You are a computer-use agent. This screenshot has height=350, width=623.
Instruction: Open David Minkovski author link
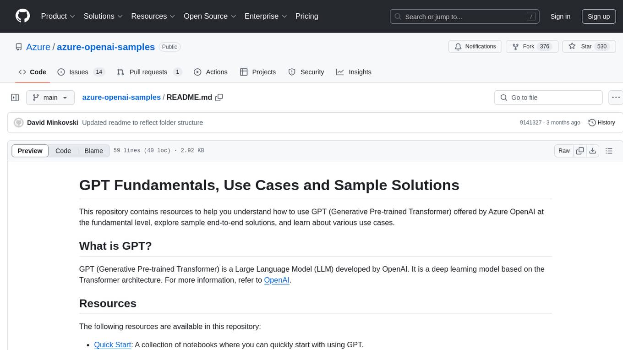click(53, 123)
